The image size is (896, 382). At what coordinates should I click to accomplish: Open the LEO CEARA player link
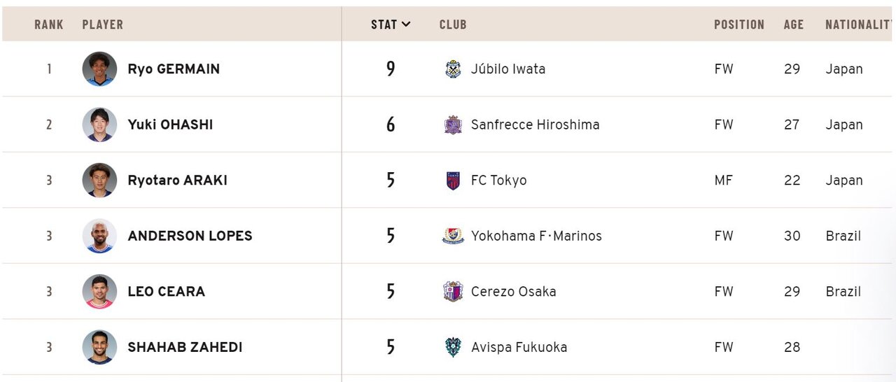[166, 292]
